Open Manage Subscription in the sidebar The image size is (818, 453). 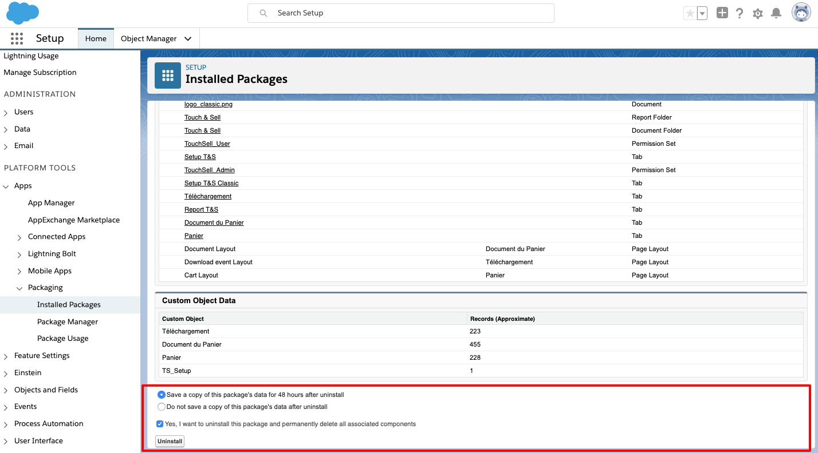[x=40, y=73]
